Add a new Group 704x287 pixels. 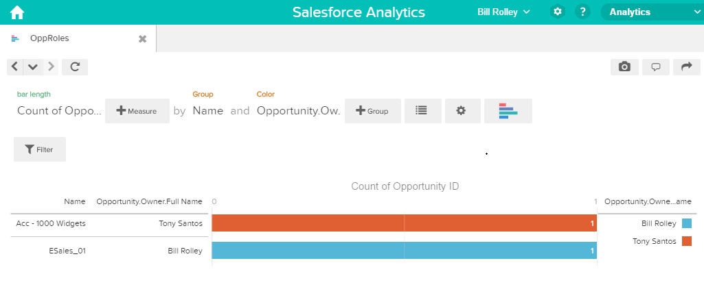pyautogui.click(x=373, y=111)
